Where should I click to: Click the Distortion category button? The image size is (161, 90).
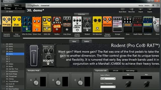tap(82, 14)
